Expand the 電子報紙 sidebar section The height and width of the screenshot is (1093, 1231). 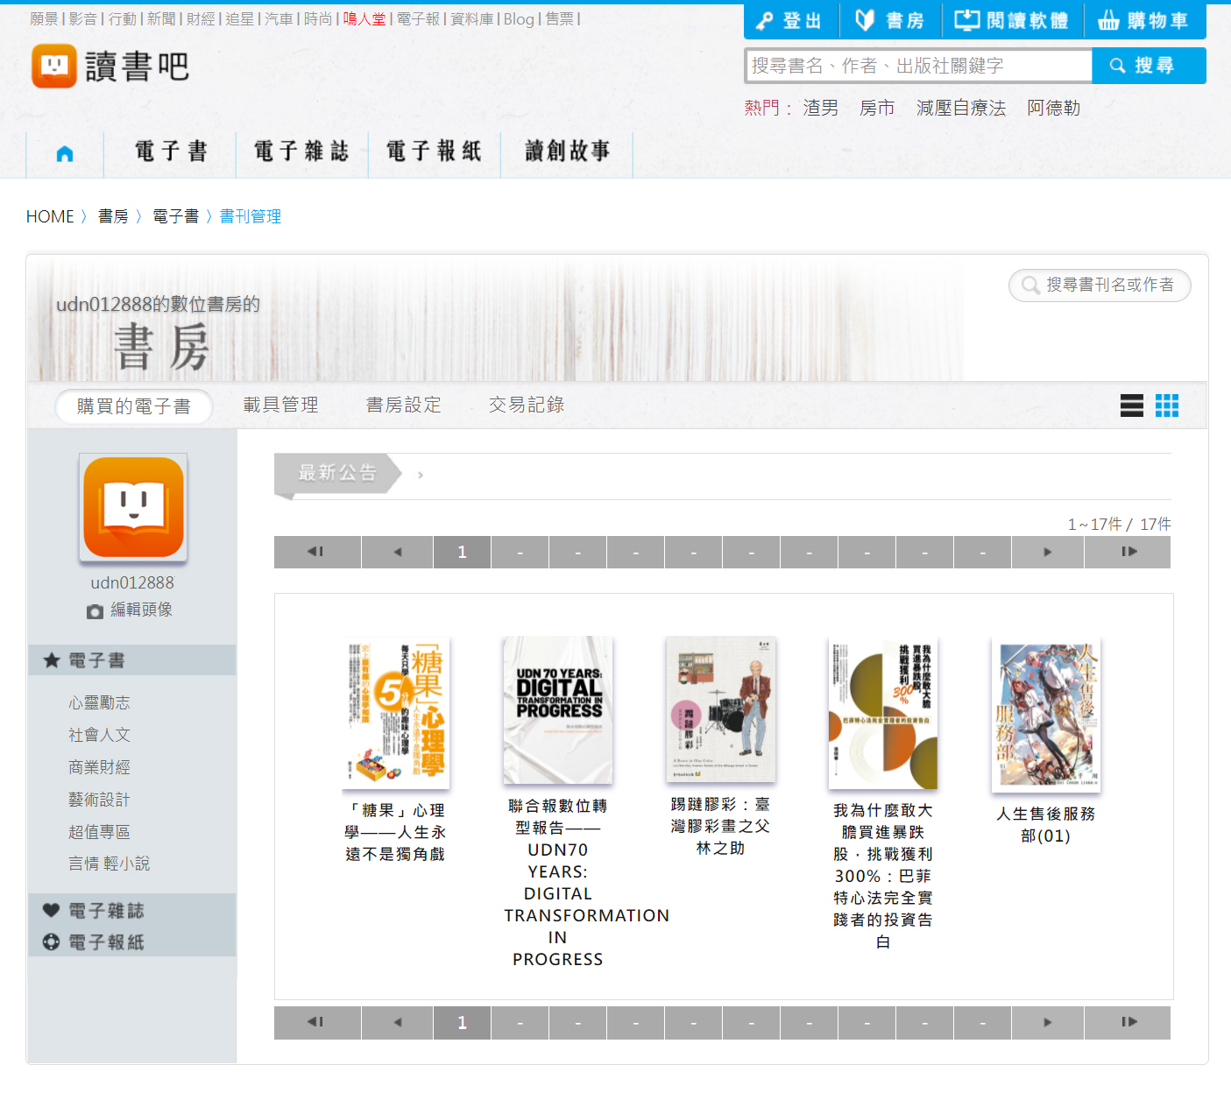pos(106,942)
